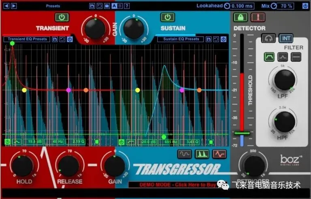The height and width of the screenshot is (199, 311).
Task: Go to the previous preset arrow
Action: [6, 6]
